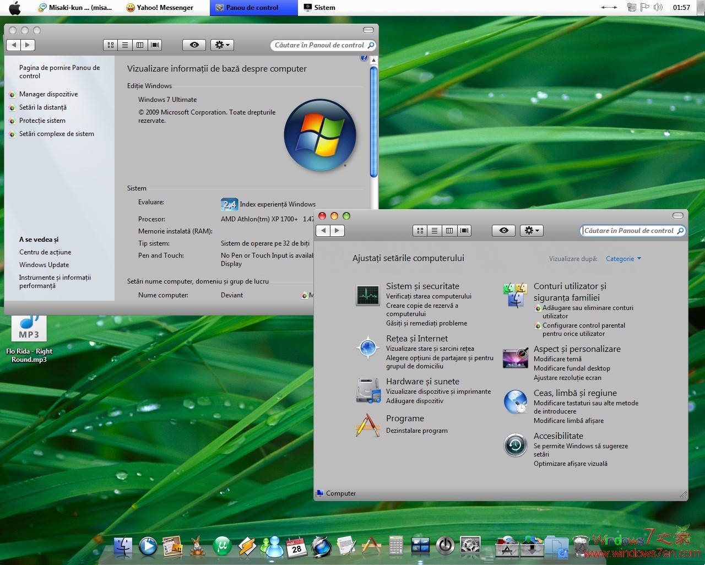Select Sistem in the top bar
The image size is (705, 565).
319,8
